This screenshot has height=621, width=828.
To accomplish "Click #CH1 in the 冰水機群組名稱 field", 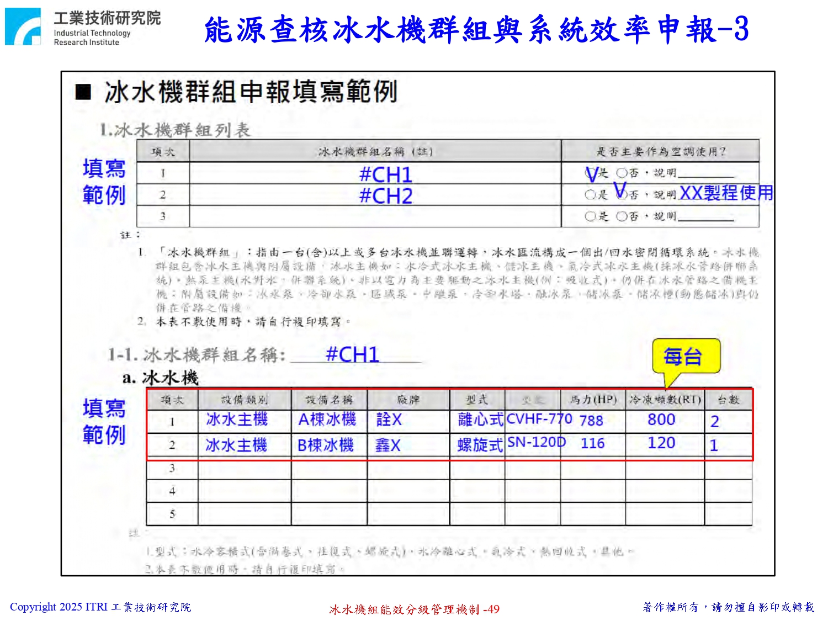I will point(353,354).
